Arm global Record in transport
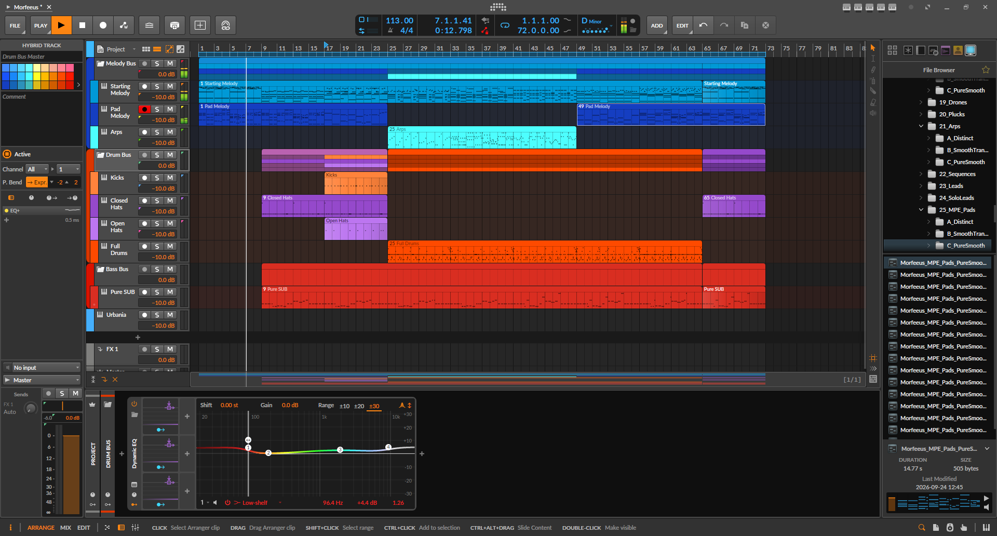This screenshot has height=536, width=997. [103, 25]
